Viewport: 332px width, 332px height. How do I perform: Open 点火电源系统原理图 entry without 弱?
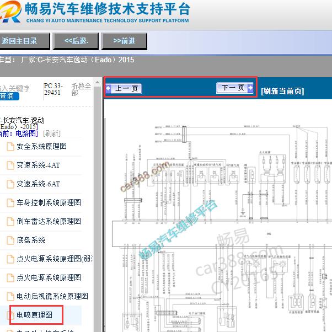[x=49, y=277]
